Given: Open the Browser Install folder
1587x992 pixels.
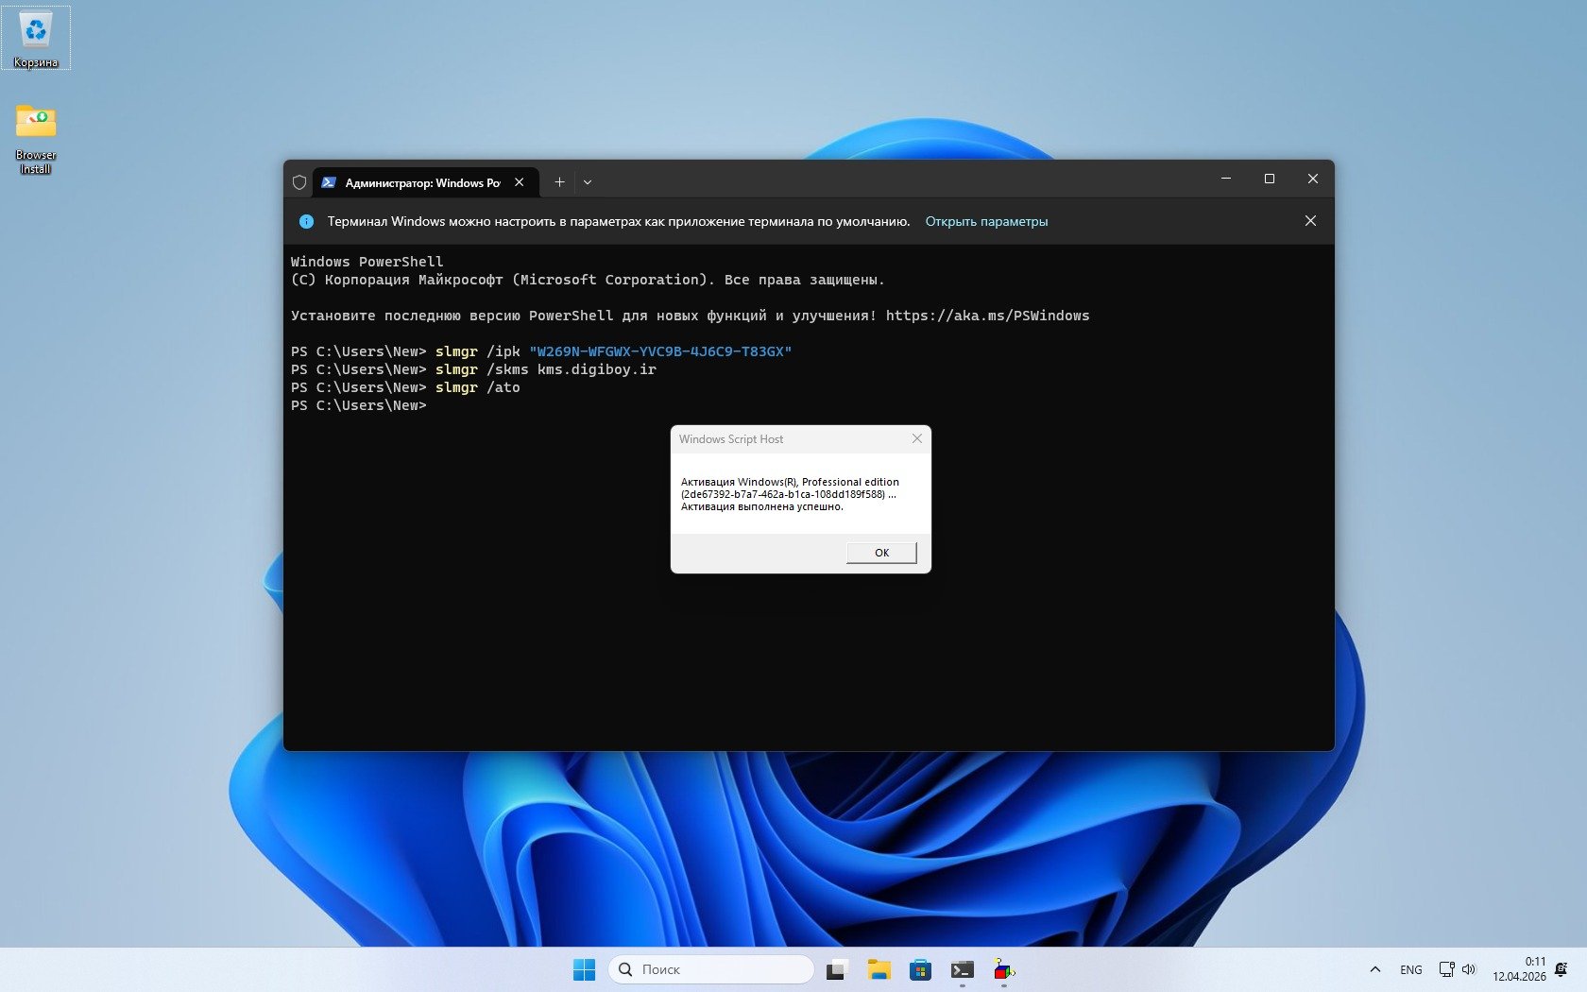Looking at the screenshot, I should (x=36, y=137).
